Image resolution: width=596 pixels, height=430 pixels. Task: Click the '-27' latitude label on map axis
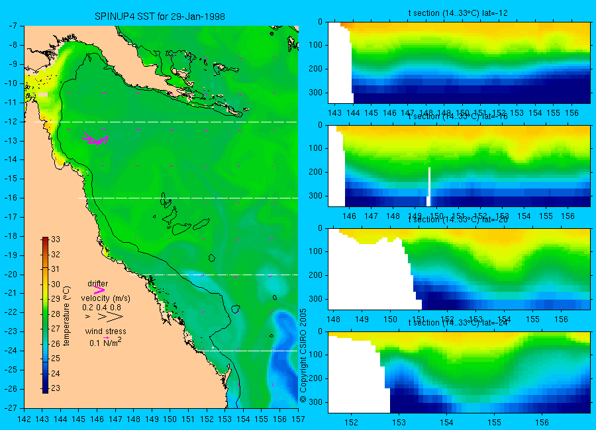[11, 408]
